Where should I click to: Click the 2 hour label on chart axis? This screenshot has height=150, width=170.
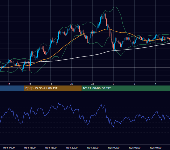[x=134, y=84]
